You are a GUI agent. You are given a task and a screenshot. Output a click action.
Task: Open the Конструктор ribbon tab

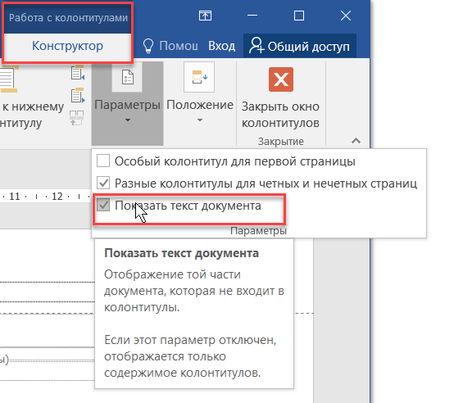pos(67,46)
